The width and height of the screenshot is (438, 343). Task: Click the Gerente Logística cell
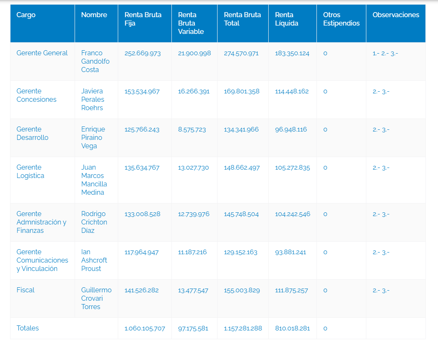coord(30,172)
